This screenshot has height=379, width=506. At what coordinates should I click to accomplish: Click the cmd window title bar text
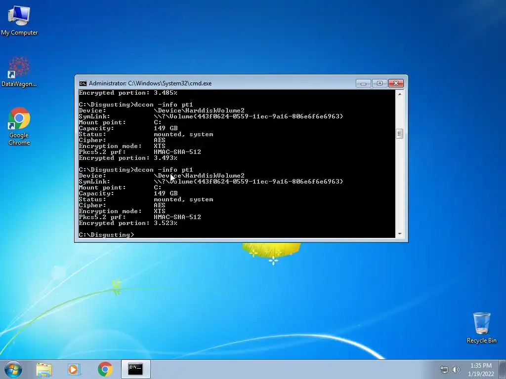[x=150, y=83]
